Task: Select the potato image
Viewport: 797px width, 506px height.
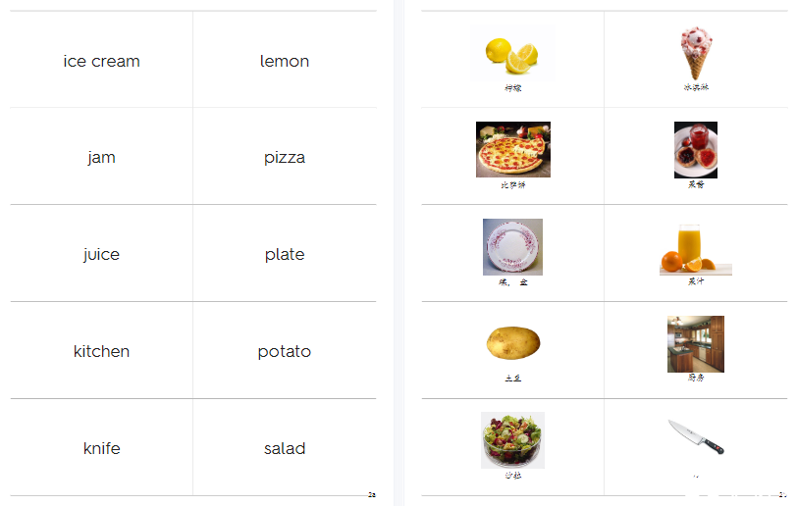Action: pyautogui.click(x=513, y=343)
